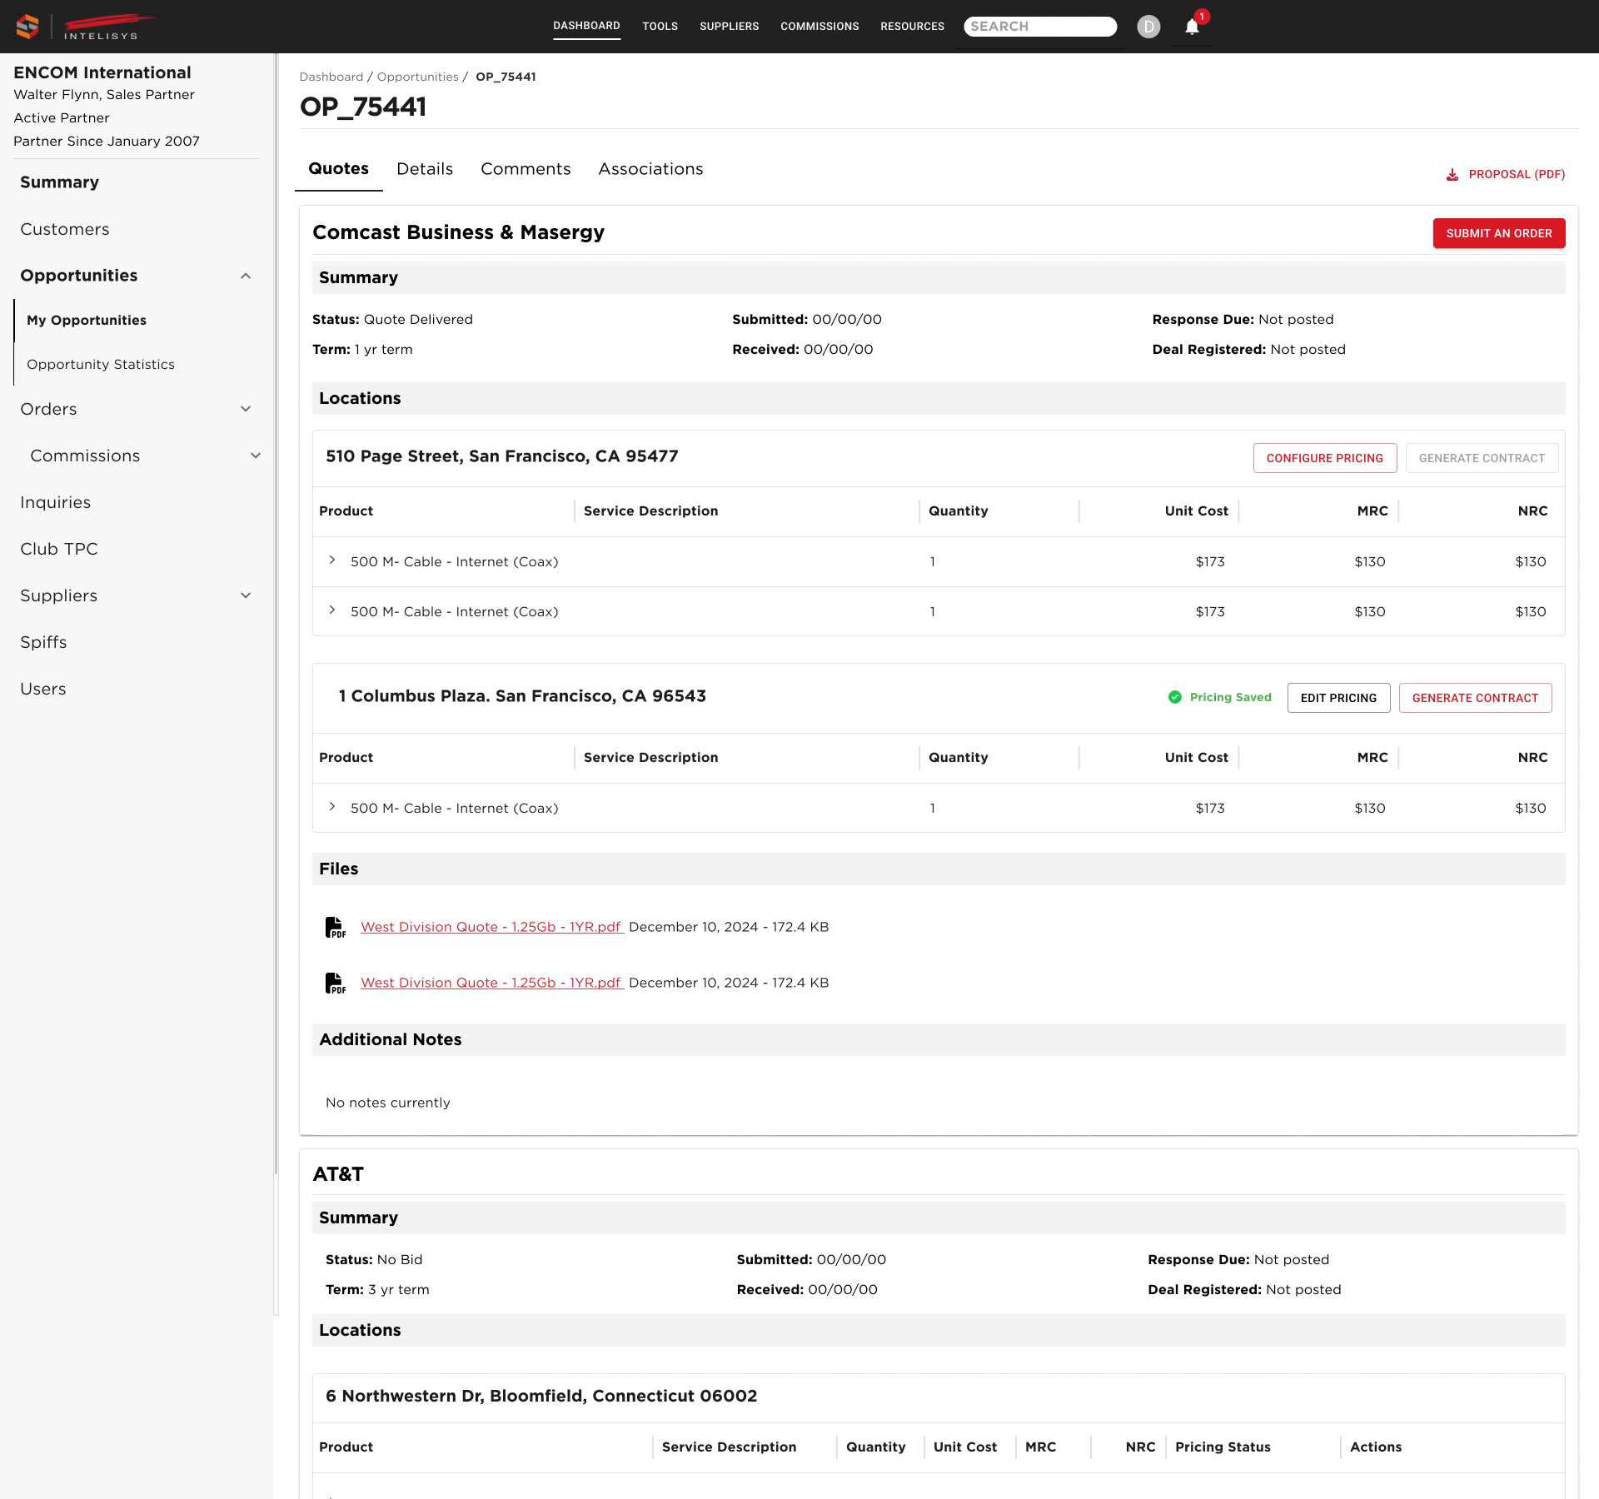Screen dimensions: 1599x1499
Task: Open the Associations tab
Action: (650, 169)
